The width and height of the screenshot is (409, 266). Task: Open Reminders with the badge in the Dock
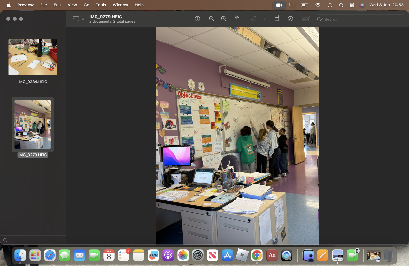[124, 255]
